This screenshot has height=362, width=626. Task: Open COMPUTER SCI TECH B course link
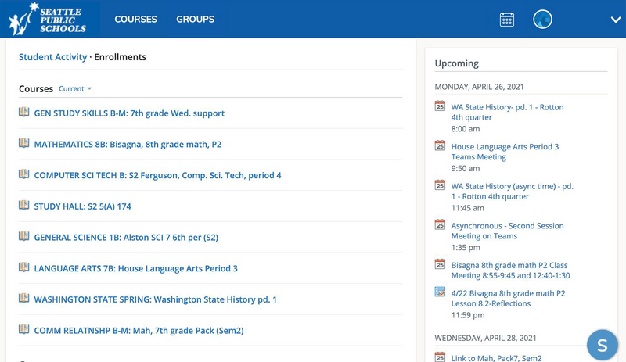coord(157,176)
